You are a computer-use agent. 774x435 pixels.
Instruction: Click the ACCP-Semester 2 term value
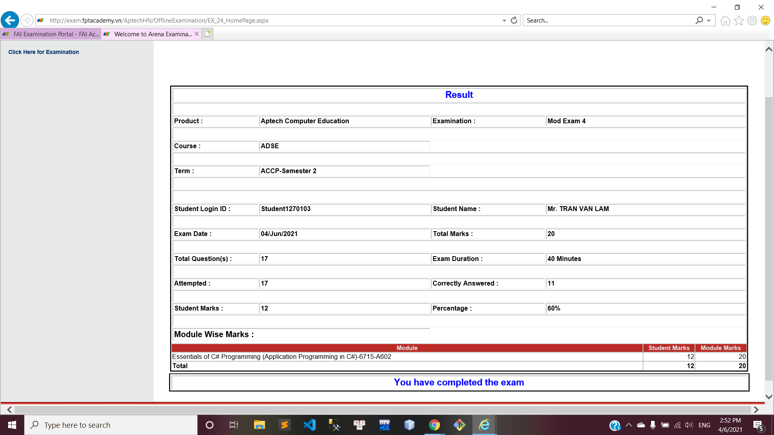[x=289, y=171]
